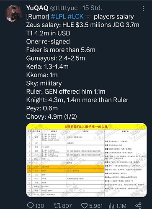Open view analytics bar chart icon
Screen dimensions: 152x209
pos(111,206)
